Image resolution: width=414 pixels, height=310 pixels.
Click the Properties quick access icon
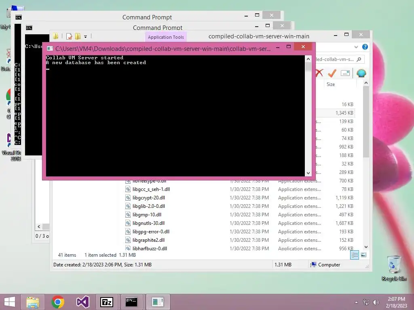69,36
